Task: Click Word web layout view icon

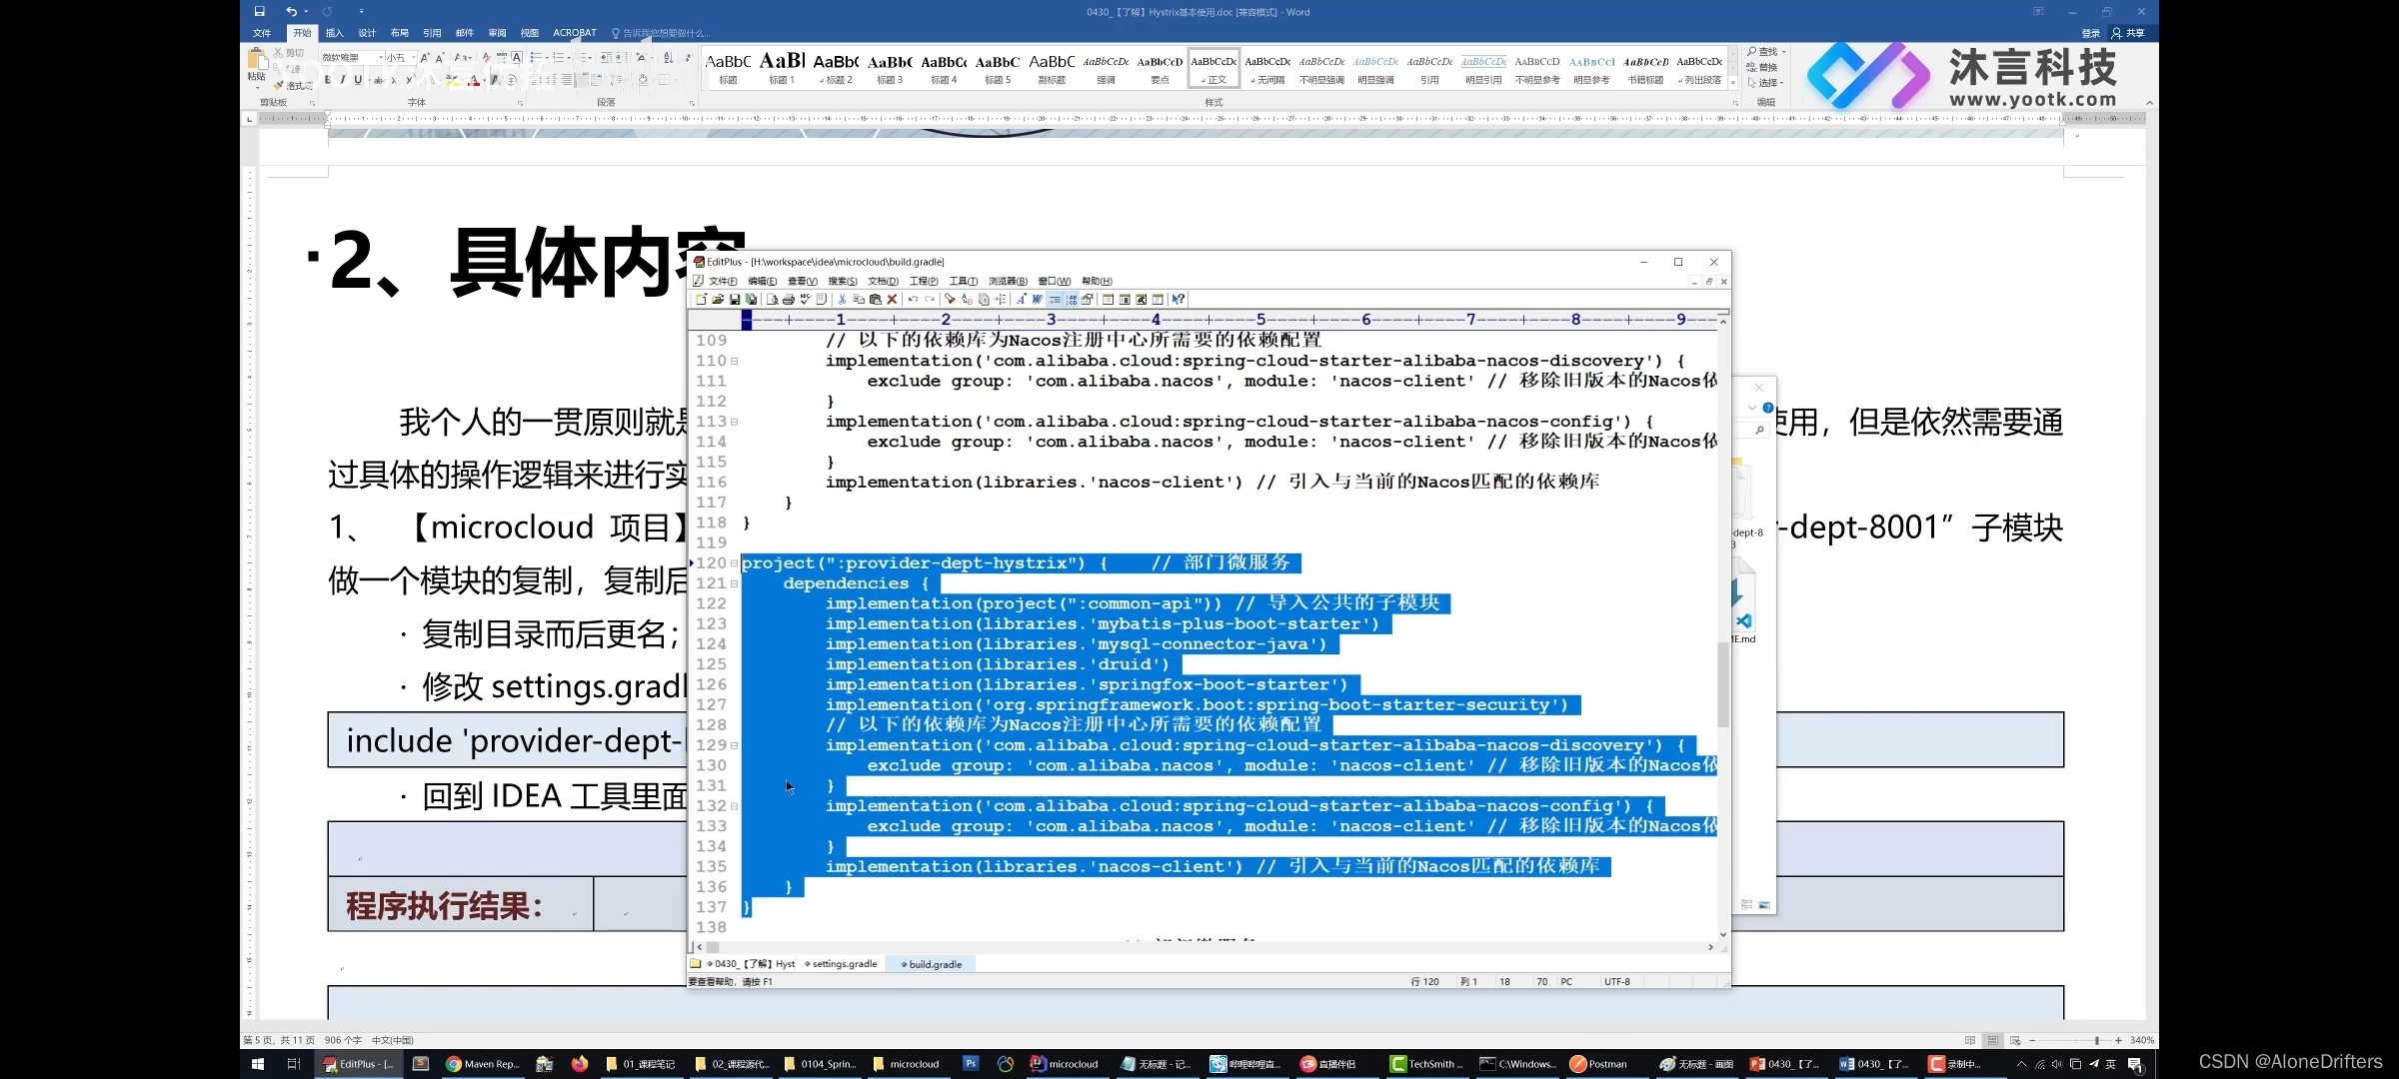Action: click(x=2015, y=1040)
